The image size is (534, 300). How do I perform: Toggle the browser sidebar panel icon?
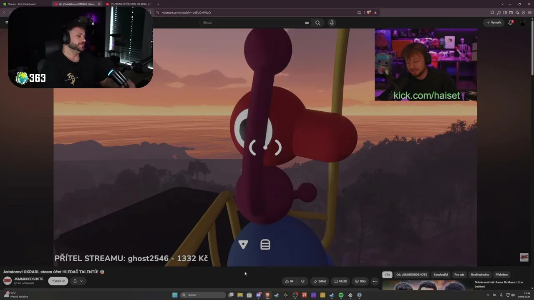tap(505, 12)
